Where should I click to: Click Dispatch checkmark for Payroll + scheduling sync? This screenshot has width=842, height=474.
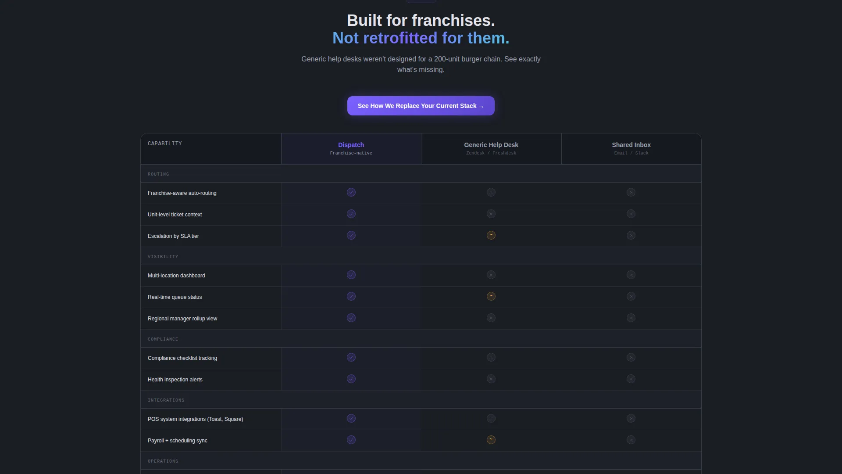pyautogui.click(x=351, y=440)
